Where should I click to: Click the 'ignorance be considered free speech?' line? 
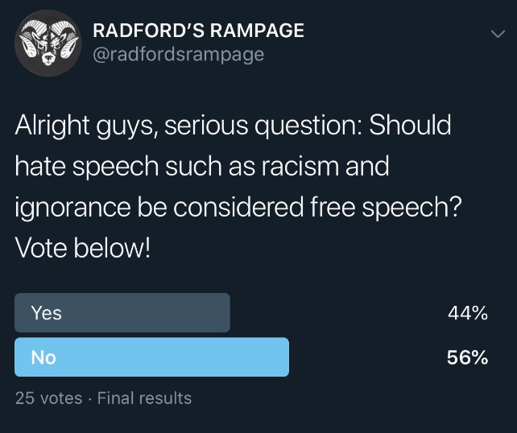238,208
